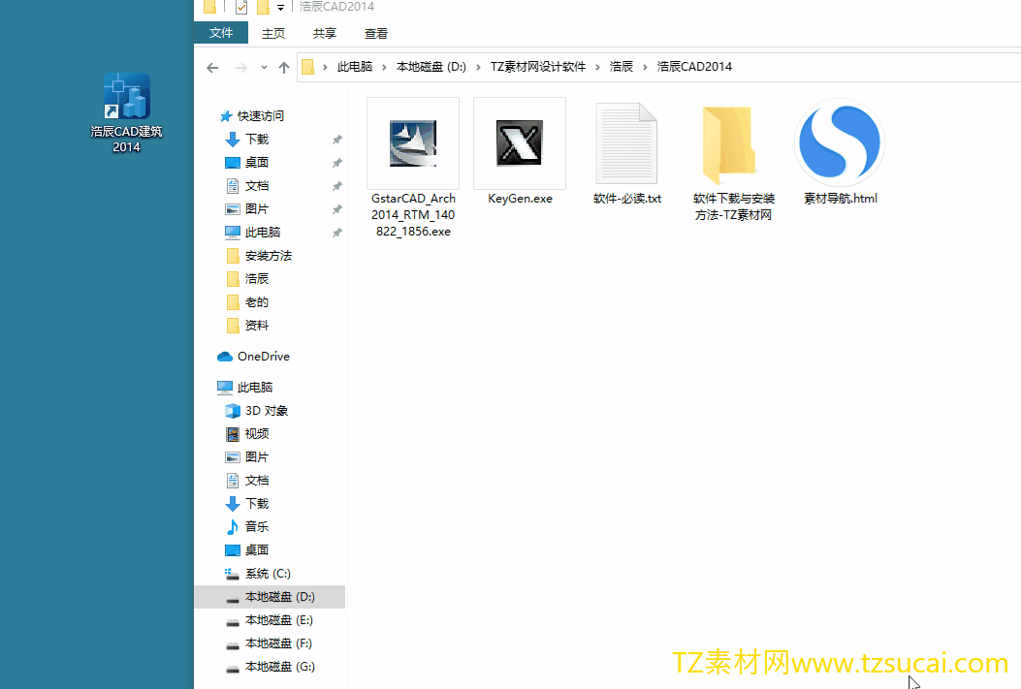This screenshot has height=689, width=1021.
Task: Click the 软件-必读.txt file name label
Action: tap(627, 199)
